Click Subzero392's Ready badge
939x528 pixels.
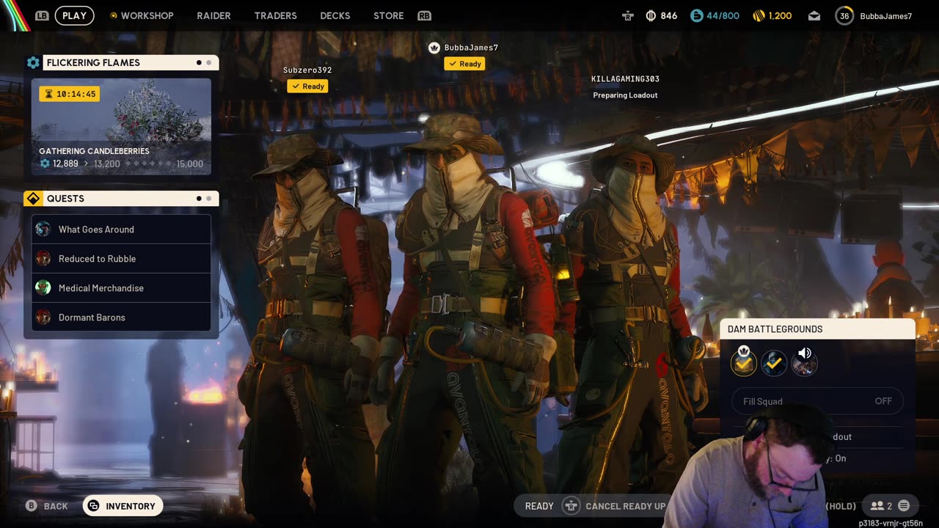coord(307,87)
